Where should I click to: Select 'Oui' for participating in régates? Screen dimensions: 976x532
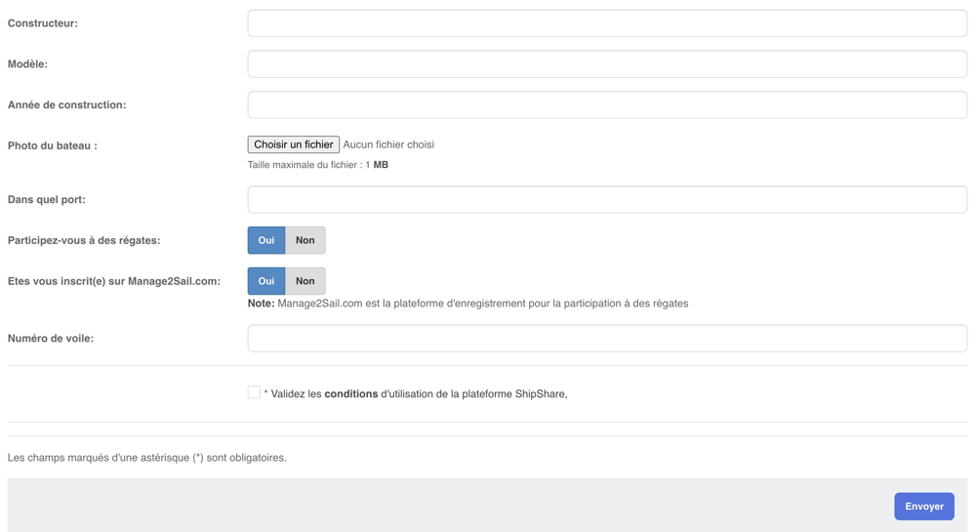265,240
